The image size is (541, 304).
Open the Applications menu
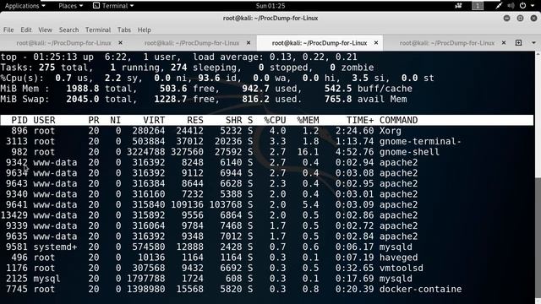[25, 6]
